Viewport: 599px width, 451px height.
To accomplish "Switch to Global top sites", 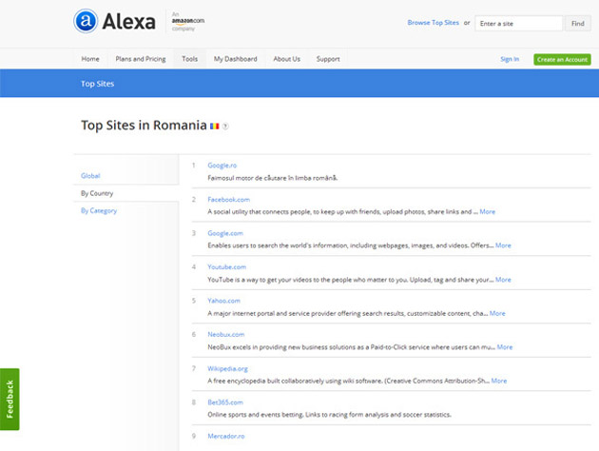I will point(90,176).
